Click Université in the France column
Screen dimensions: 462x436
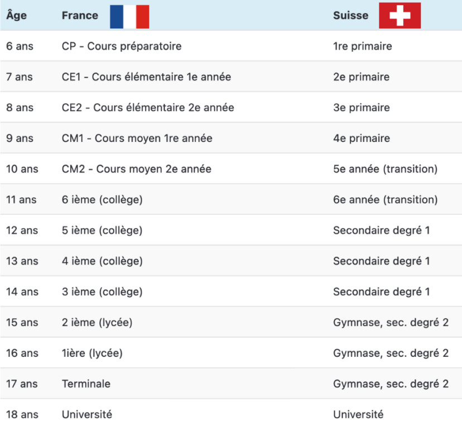tap(87, 415)
